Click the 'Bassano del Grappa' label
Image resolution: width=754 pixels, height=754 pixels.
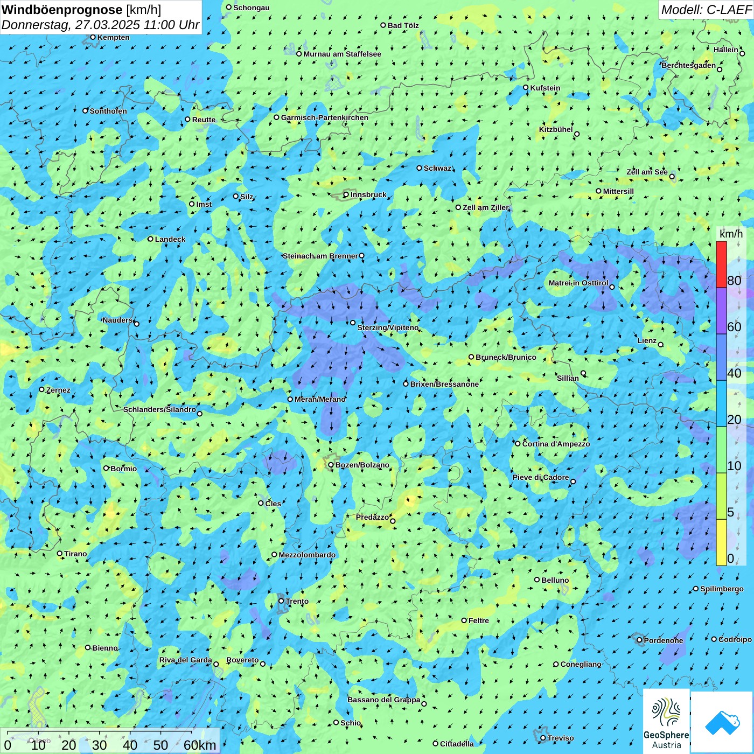pos(384,700)
